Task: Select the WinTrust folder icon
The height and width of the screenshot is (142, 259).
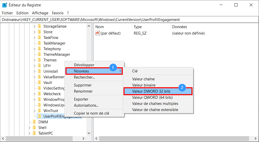Action: point(39,111)
